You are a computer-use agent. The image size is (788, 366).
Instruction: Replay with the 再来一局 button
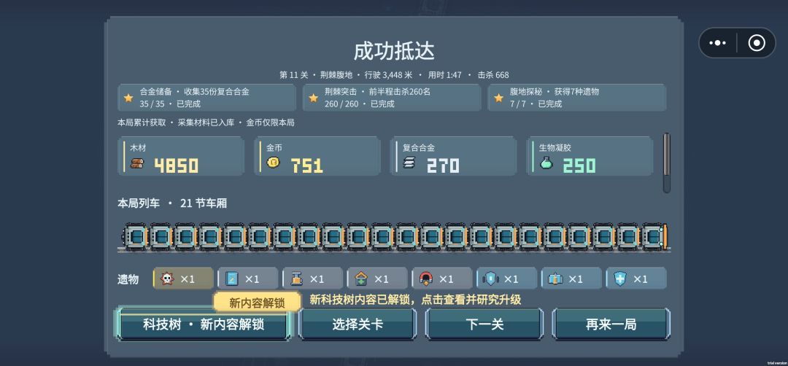tap(611, 324)
